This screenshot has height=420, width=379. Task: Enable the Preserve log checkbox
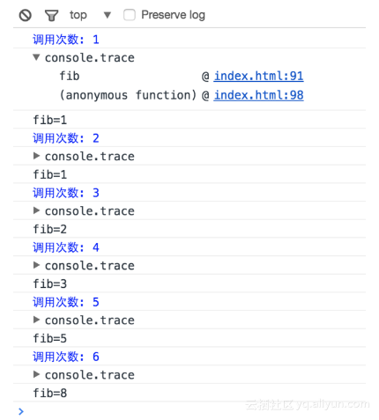tap(130, 15)
